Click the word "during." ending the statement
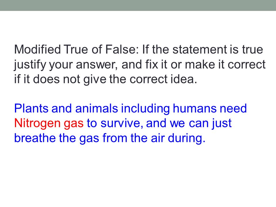 point(187,138)
